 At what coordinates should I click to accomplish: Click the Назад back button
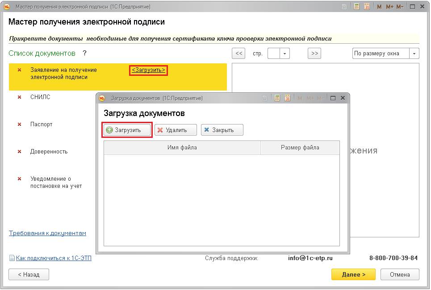[29, 274]
